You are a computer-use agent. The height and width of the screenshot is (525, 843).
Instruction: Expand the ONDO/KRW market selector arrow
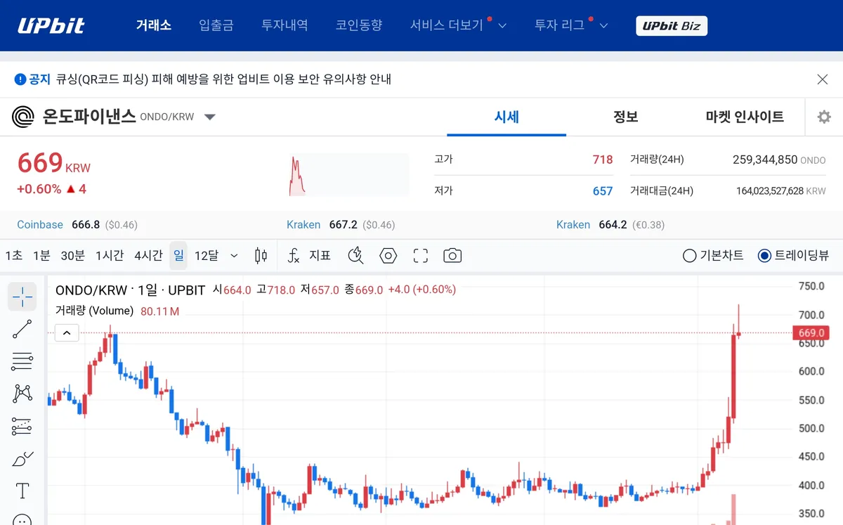click(209, 117)
